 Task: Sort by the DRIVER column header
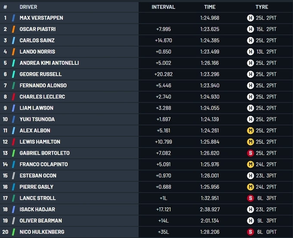(x=28, y=7)
